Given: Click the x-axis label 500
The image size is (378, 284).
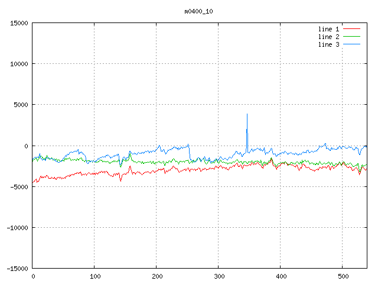Looking at the screenshot, I should [343, 276].
